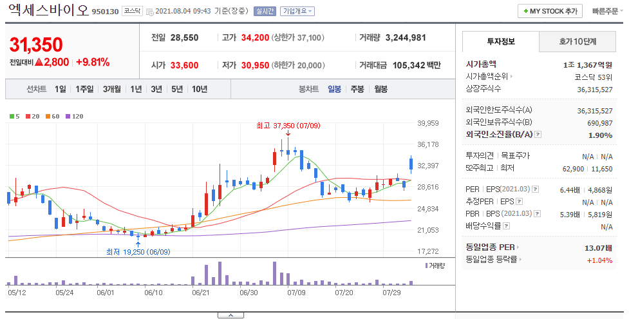Select the 3개월 line chart period

click(111, 89)
